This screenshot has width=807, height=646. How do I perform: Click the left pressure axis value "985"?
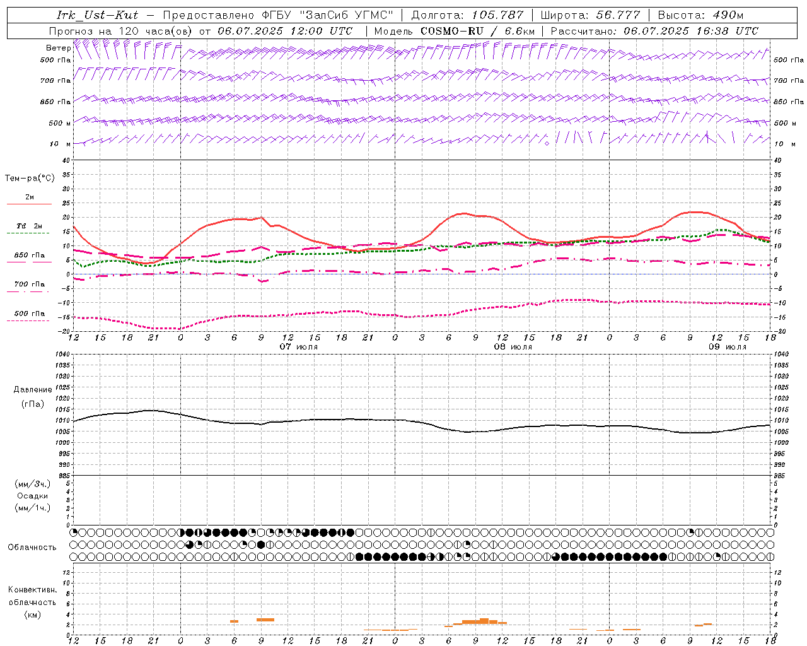tap(64, 476)
